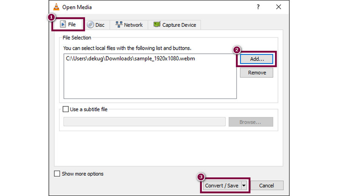
Task: Enable Use a subtitle file checkbox
Action: pyautogui.click(x=65, y=109)
